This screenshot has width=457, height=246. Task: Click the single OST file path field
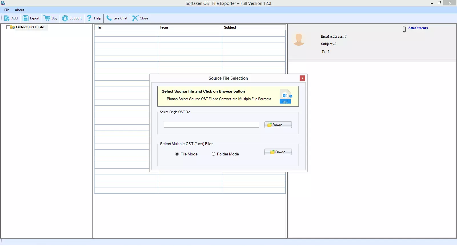[211, 125]
